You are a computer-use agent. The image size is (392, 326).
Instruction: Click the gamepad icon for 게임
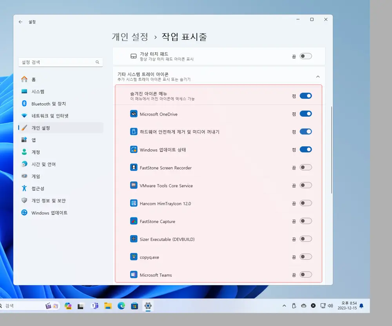(x=24, y=176)
